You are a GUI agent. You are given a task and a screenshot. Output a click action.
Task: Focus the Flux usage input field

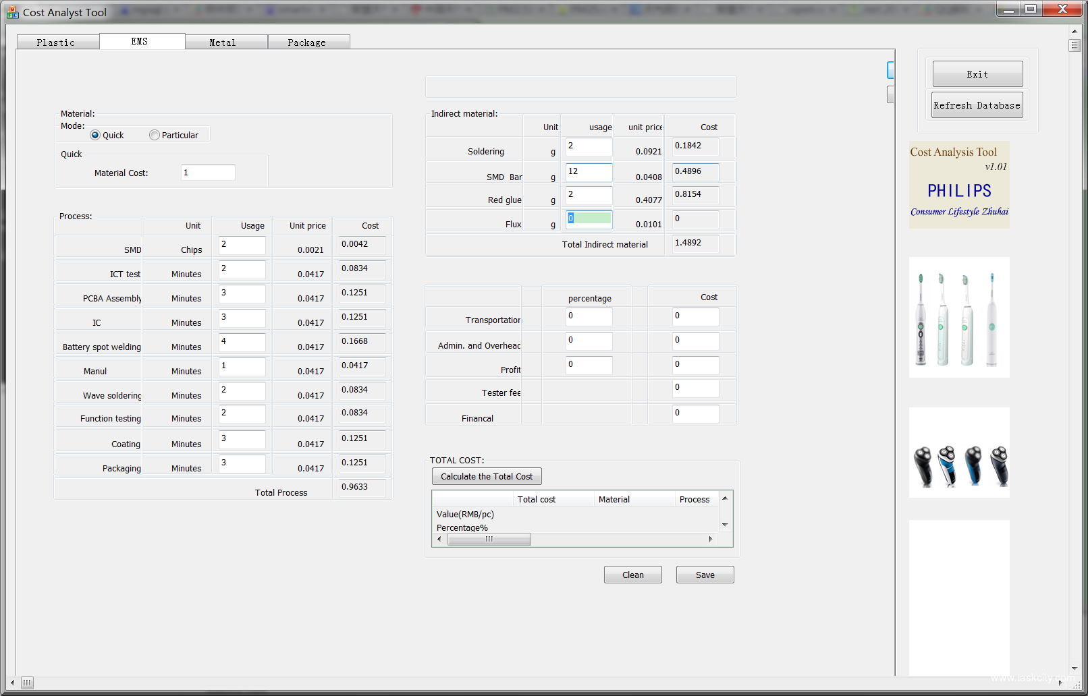589,219
